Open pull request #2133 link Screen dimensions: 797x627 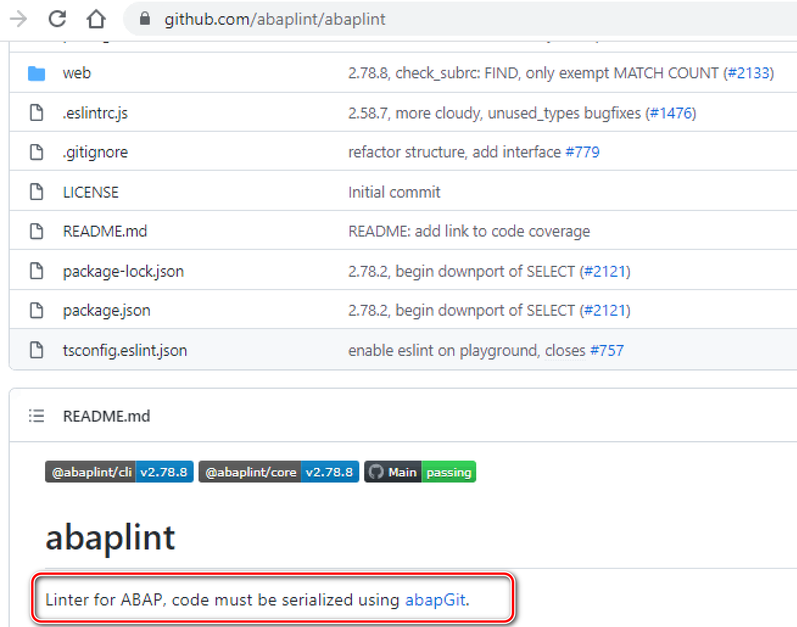click(748, 73)
